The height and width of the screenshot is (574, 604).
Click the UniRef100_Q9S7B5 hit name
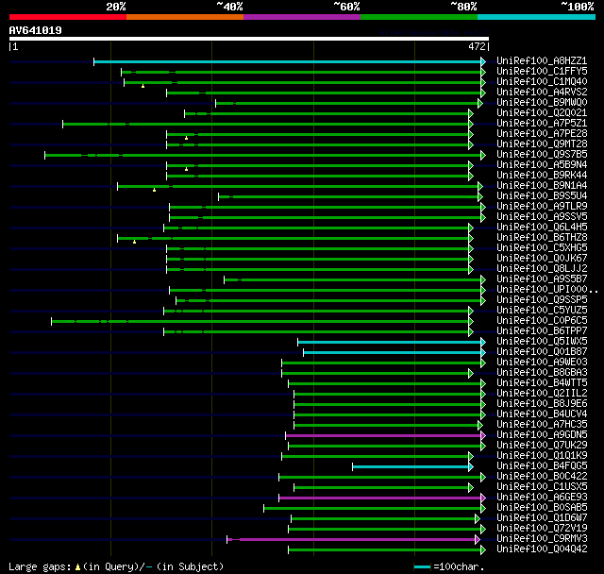(x=542, y=155)
